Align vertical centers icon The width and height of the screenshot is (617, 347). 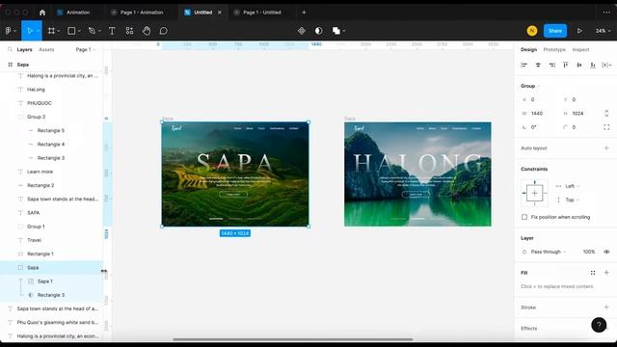click(x=579, y=65)
